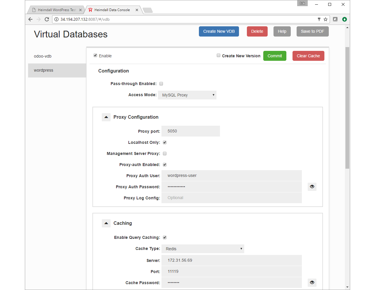Click Create New VDB button
This screenshot has height=290, width=375.
pyautogui.click(x=219, y=31)
